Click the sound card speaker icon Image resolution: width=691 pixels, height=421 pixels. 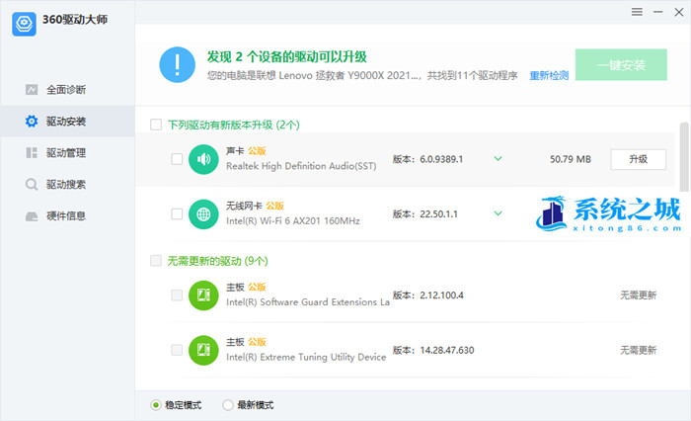pos(203,159)
